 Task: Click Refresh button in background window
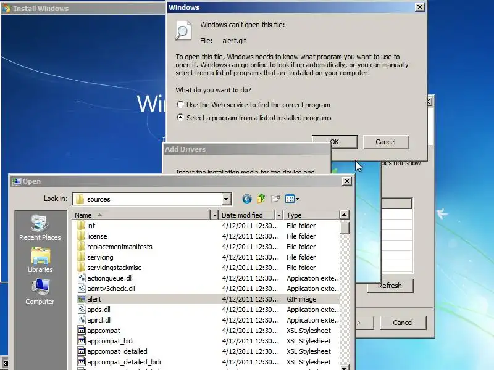tap(390, 286)
